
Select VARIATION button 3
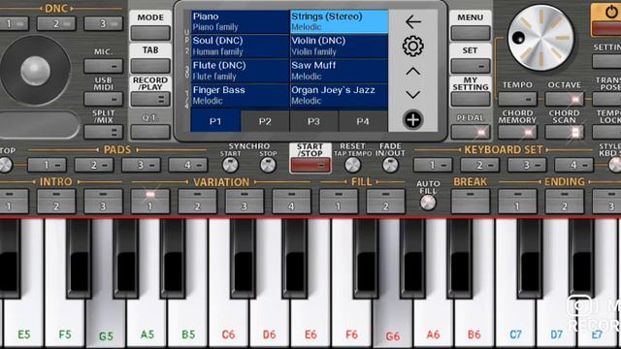245,202
